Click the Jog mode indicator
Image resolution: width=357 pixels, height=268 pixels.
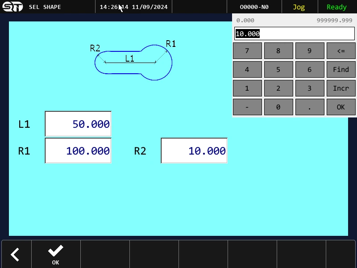(299, 7)
